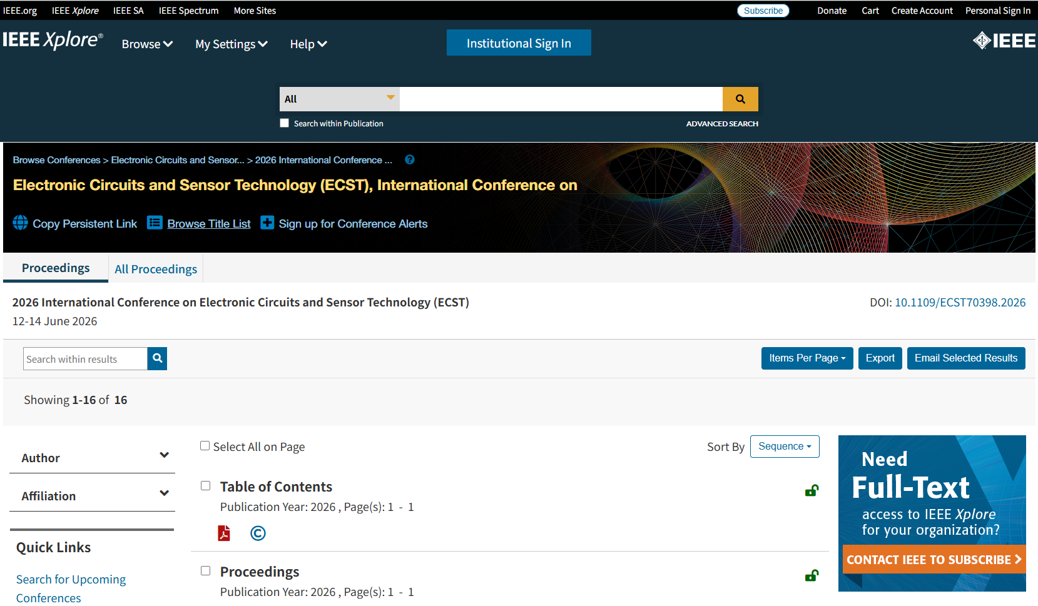This screenshot has width=1038, height=606.
Task: Open the Cart link
Action: pyautogui.click(x=870, y=11)
